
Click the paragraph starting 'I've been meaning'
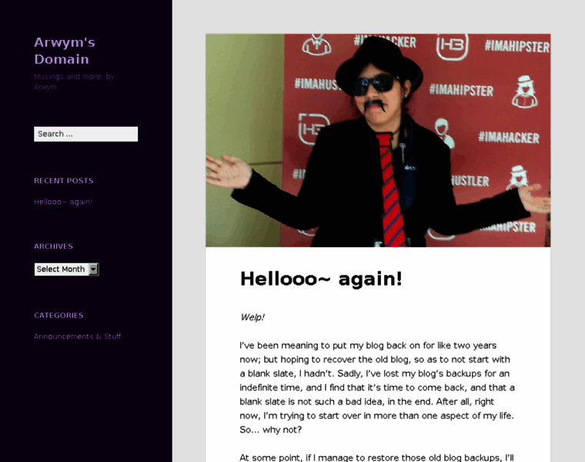pyautogui.click(x=377, y=387)
